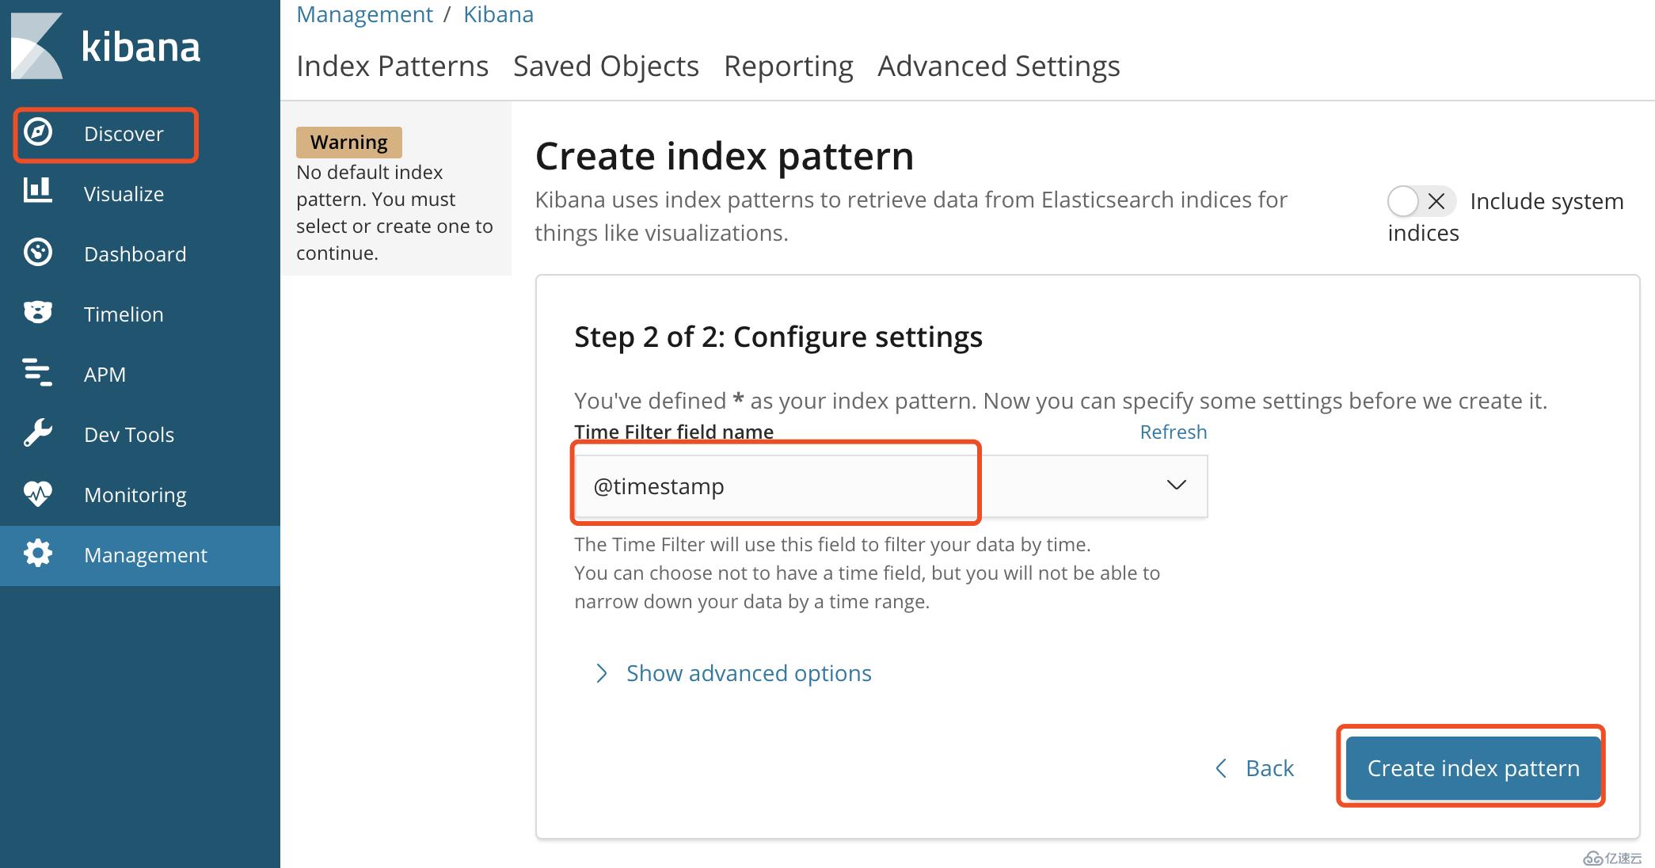Click the Refresh link
This screenshot has width=1655, height=868.
(1172, 432)
